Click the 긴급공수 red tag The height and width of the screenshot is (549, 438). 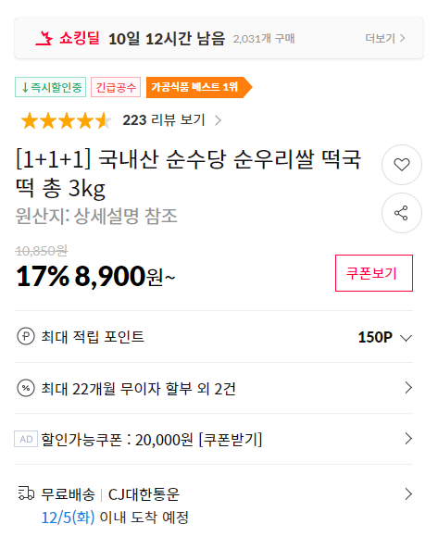tap(116, 87)
